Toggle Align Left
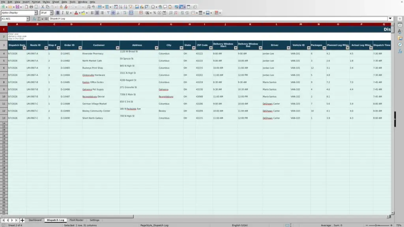Screen dimensions: 404x227 (x=92, y=13)
